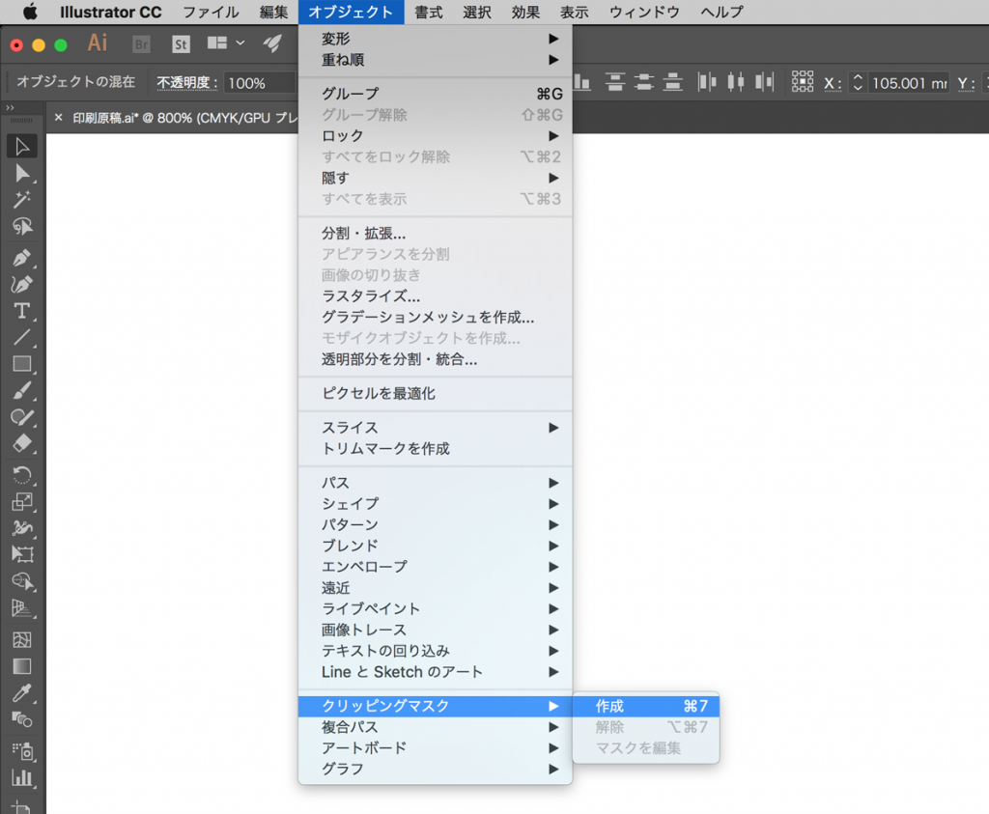Pick the Lasso tool
Screen dimensions: 989x814
click(22, 226)
